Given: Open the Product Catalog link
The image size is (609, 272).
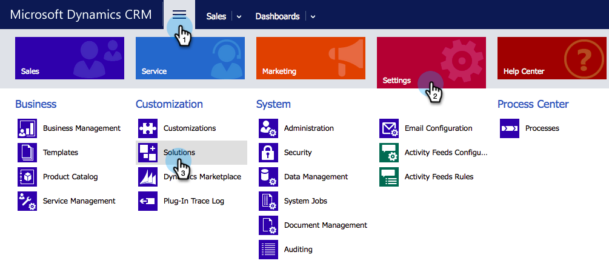Looking at the screenshot, I should [x=70, y=177].
